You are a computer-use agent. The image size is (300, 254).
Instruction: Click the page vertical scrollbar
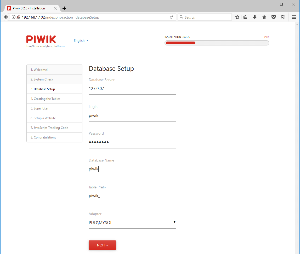click(297, 138)
